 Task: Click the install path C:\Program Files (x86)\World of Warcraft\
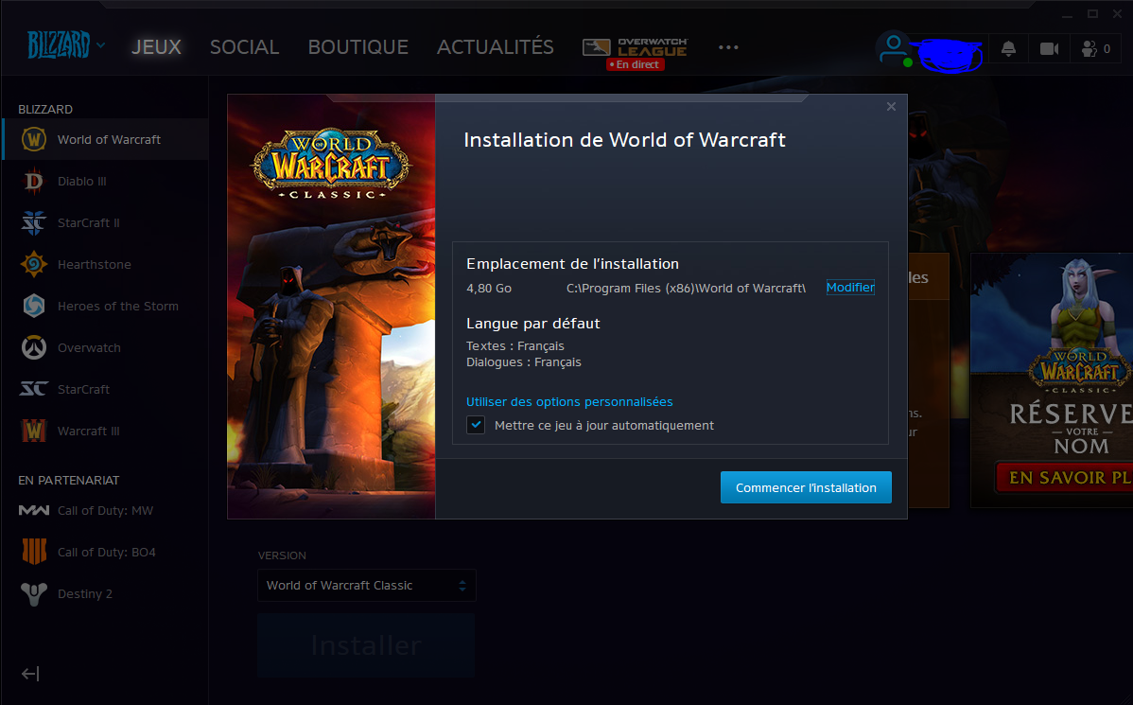click(686, 288)
